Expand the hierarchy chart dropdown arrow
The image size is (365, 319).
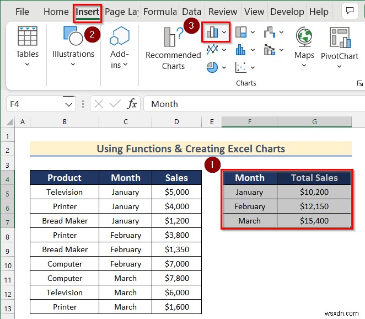[253, 32]
